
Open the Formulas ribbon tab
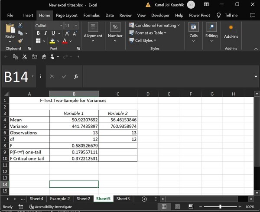pyautogui.click(x=91, y=15)
